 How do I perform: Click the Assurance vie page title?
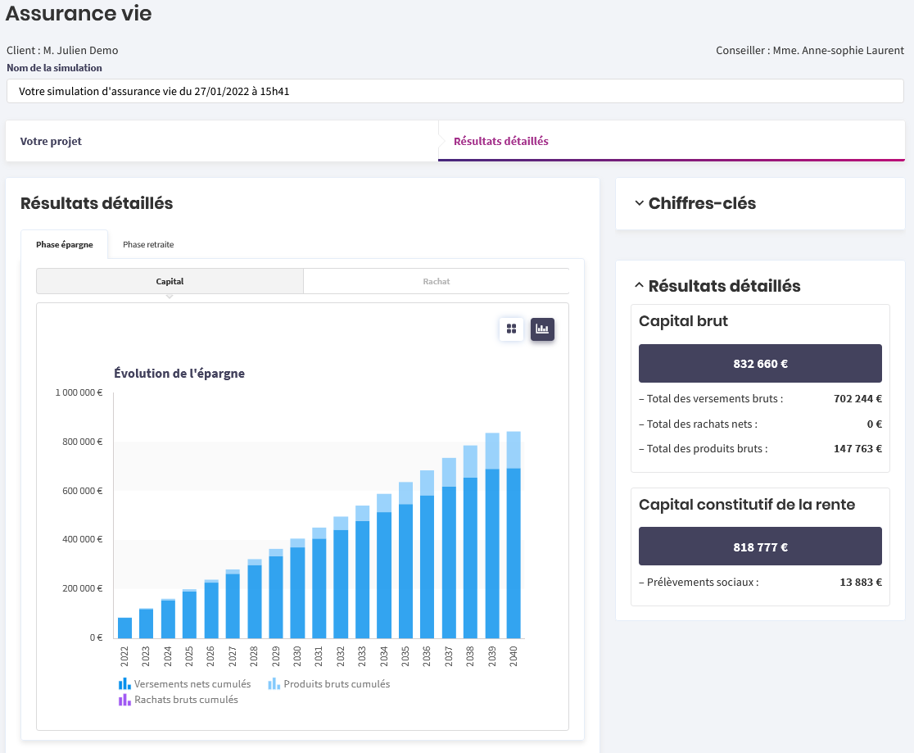(79, 13)
